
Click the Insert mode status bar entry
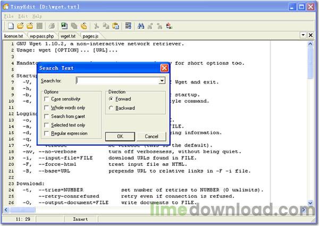(x=81, y=219)
